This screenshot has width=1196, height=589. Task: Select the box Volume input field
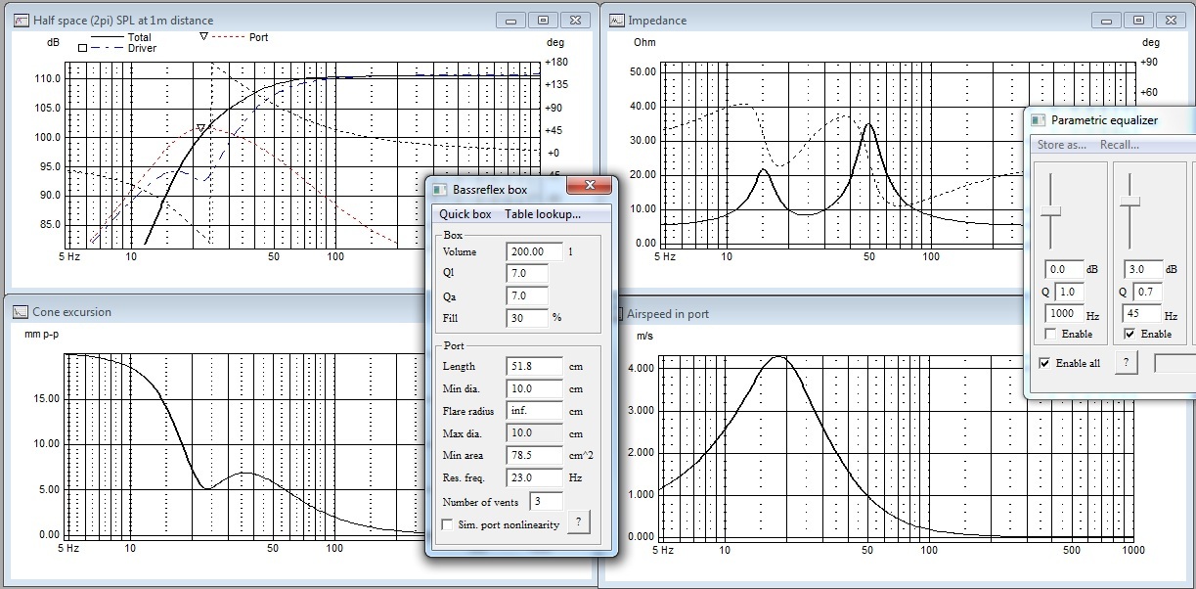click(x=534, y=251)
